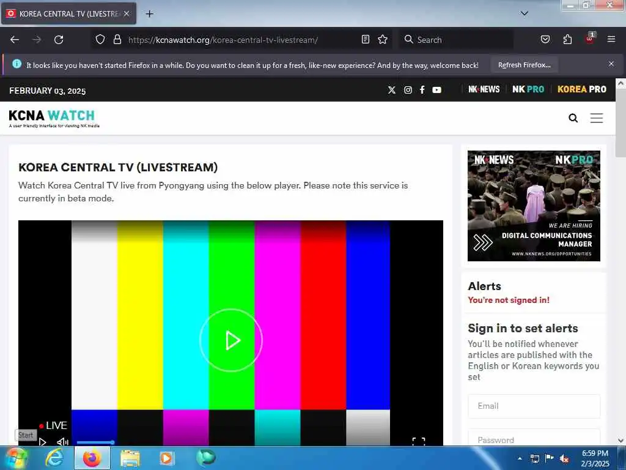Click the Firefox Search box
626x470 pixels.
[456, 40]
